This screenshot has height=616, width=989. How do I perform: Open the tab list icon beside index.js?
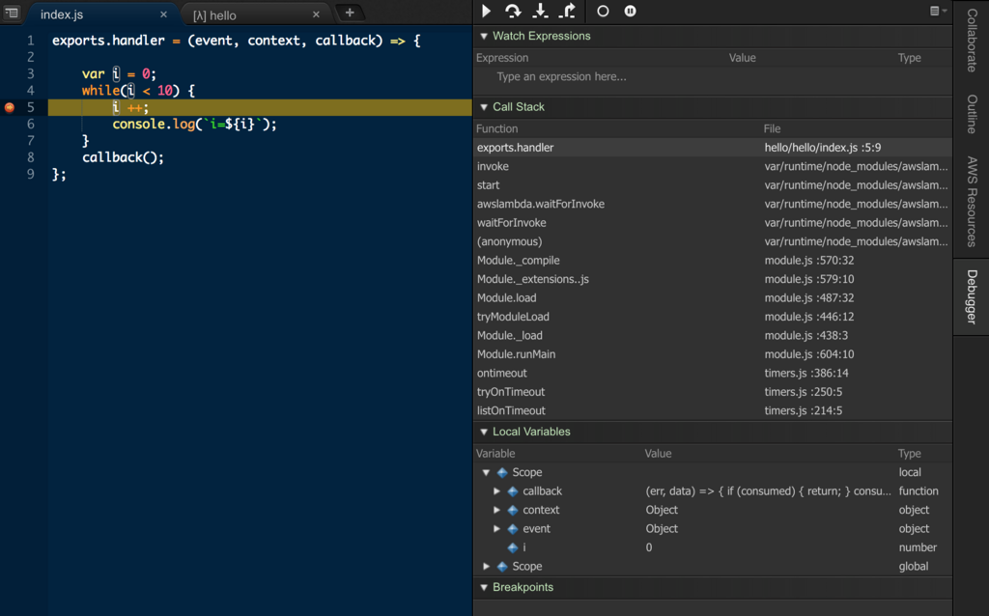(12, 13)
